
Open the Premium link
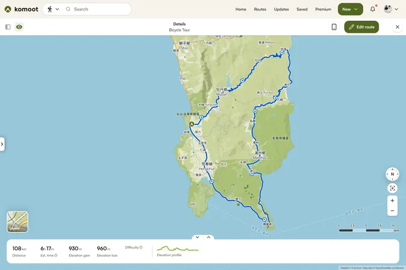point(323,9)
